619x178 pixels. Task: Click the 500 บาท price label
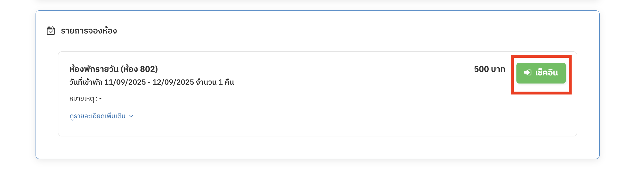coord(490,69)
